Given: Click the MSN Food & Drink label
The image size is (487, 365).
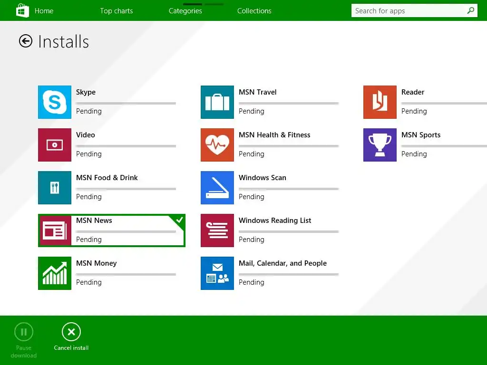Looking at the screenshot, I should (107, 178).
